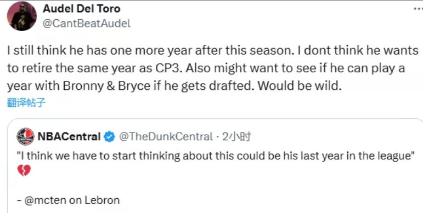Click the 2小时 timestamp
The height and width of the screenshot is (213, 423).
point(236,137)
